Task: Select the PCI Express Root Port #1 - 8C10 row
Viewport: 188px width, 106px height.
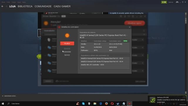Action: pos(105,58)
